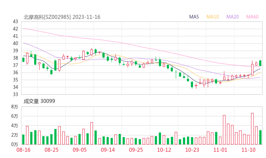Click the tallest red volume bar near 11-10
266x158 pixels.
point(252,129)
